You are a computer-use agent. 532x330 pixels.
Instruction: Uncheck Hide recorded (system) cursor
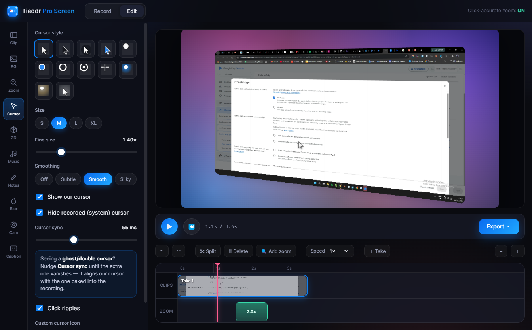click(x=40, y=213)
